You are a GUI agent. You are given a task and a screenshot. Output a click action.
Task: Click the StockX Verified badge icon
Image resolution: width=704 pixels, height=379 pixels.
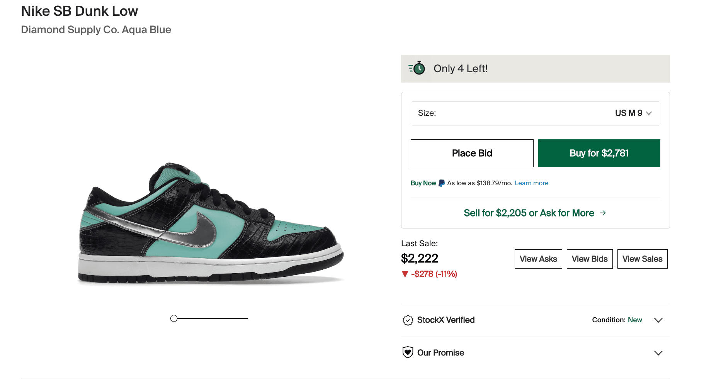(408, 320)
